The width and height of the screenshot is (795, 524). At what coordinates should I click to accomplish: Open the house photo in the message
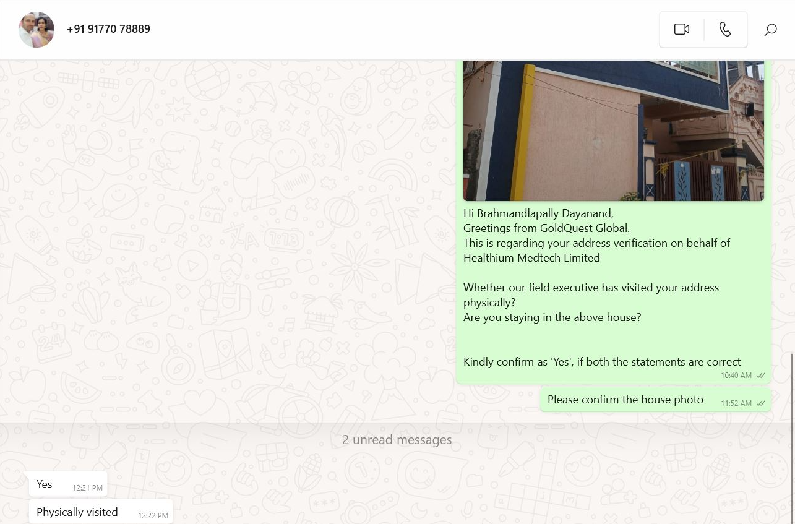[x=614, y=131]
